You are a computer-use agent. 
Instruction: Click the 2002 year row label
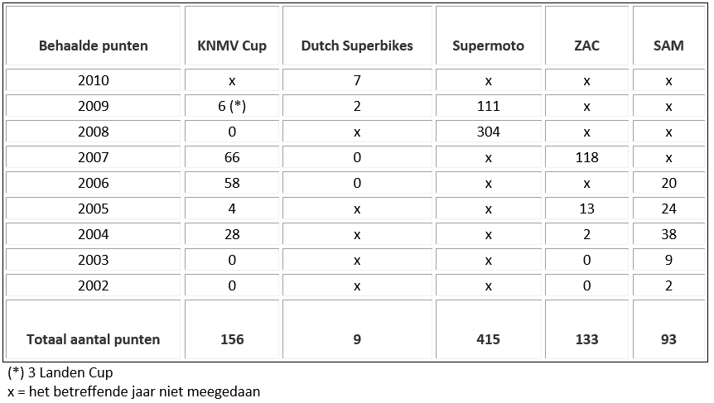(94, 285)
